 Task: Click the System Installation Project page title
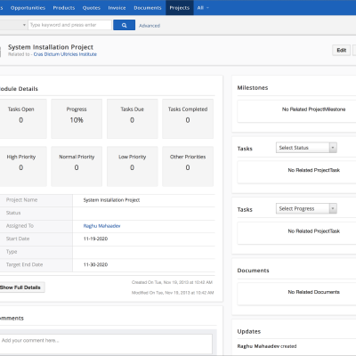(x=51, y=47)
